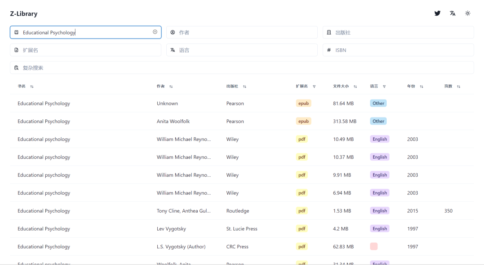Select author L.S. Vygotsky (Author)
This screenshot has width=484, height=265.
click(x=181, y=247)
